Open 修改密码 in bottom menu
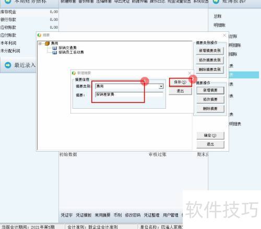 133,215
